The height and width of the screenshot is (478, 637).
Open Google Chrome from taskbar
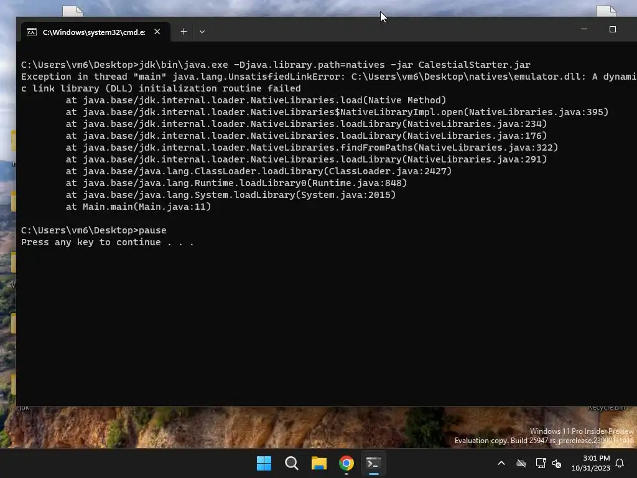click(346, 463)
